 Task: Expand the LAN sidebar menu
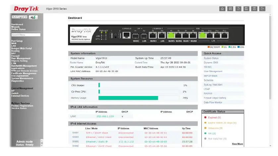click(x=14, y=46)
